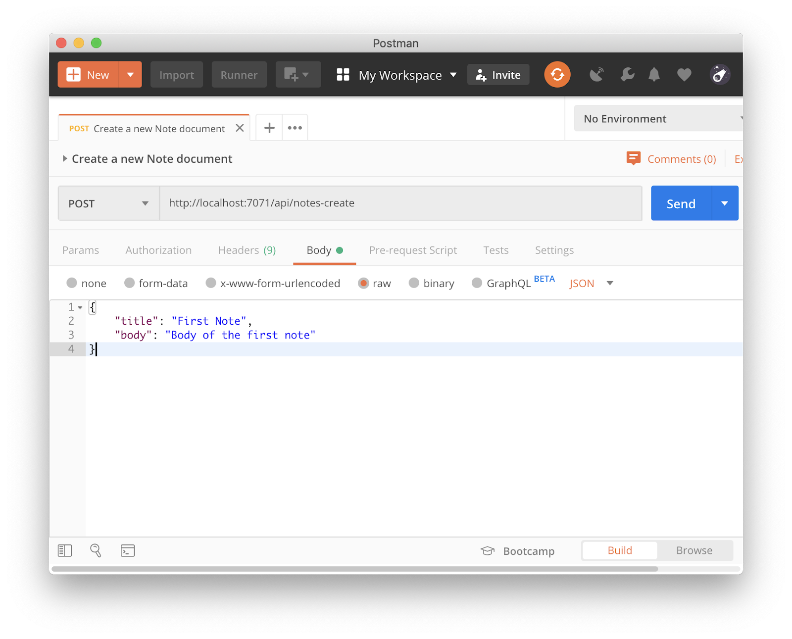Click the "body" key in JSON body
The image size is (792, 639).
click(134, 335)
